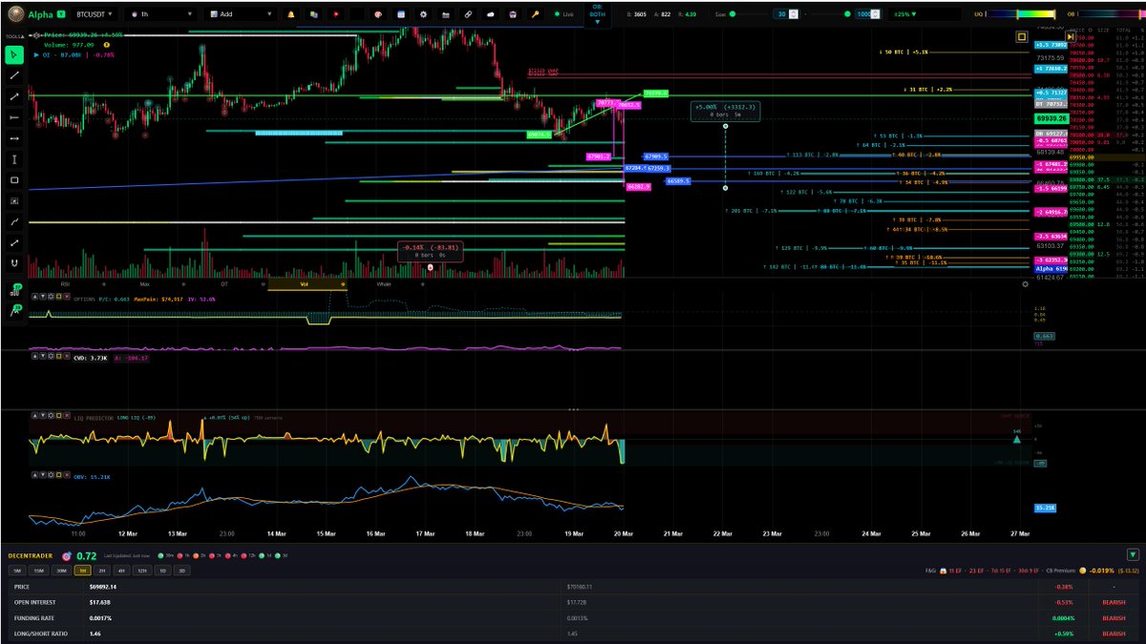Click the link chain icon
1146x644 pixels.
pos(468,14)
